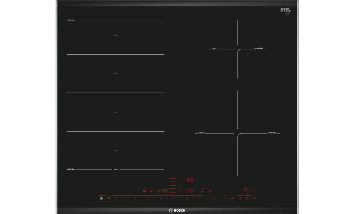
Task: Tap the upper right induction zone cross
Action: click(x=238, y=49)
